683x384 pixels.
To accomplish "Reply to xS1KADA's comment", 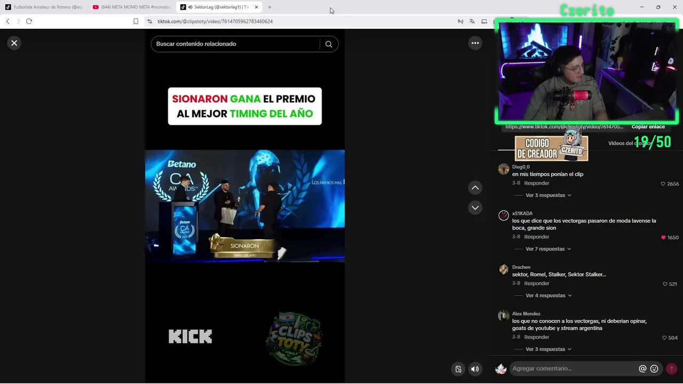I will click(x=537, y=237).
